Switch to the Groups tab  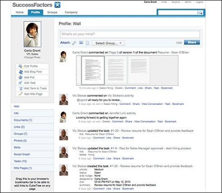tap(52, 12)
